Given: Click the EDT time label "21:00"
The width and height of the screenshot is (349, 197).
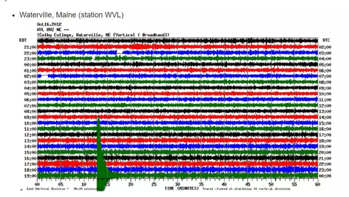Looking at the screenshot, I should [x=30, y=47].
